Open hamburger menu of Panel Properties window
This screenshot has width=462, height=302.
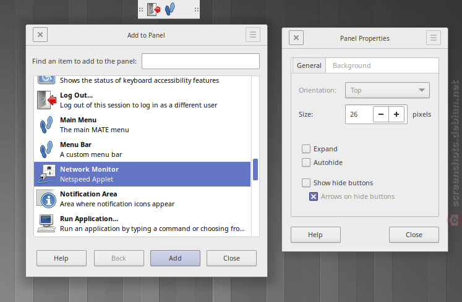pos(434,38)
